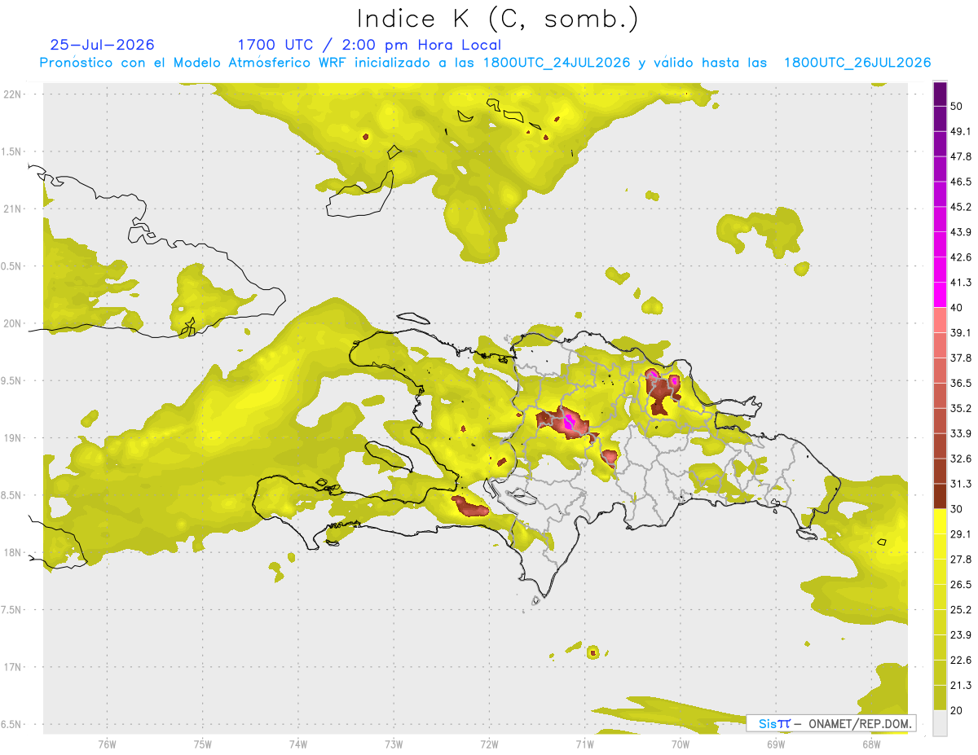Click the colorbar value "32.6"
Viewport: 978px width, 755px height.
(961, 459)
